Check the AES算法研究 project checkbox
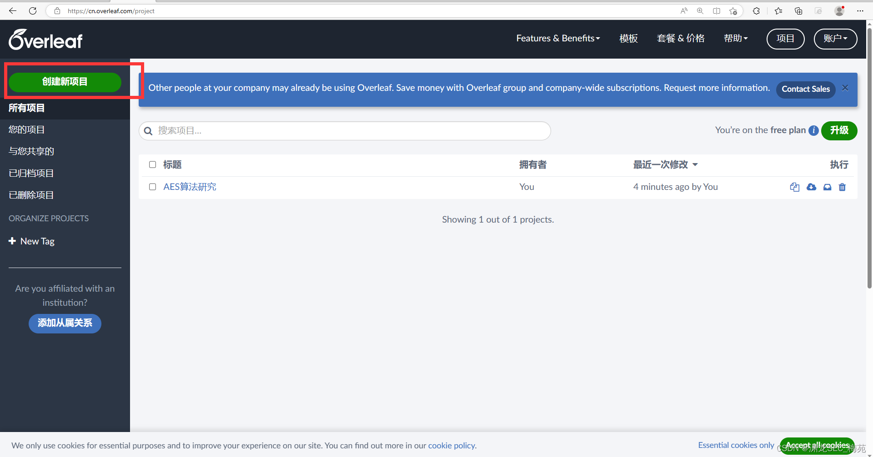This screenshot has height=457, width=873. click(x=153, y=187)
